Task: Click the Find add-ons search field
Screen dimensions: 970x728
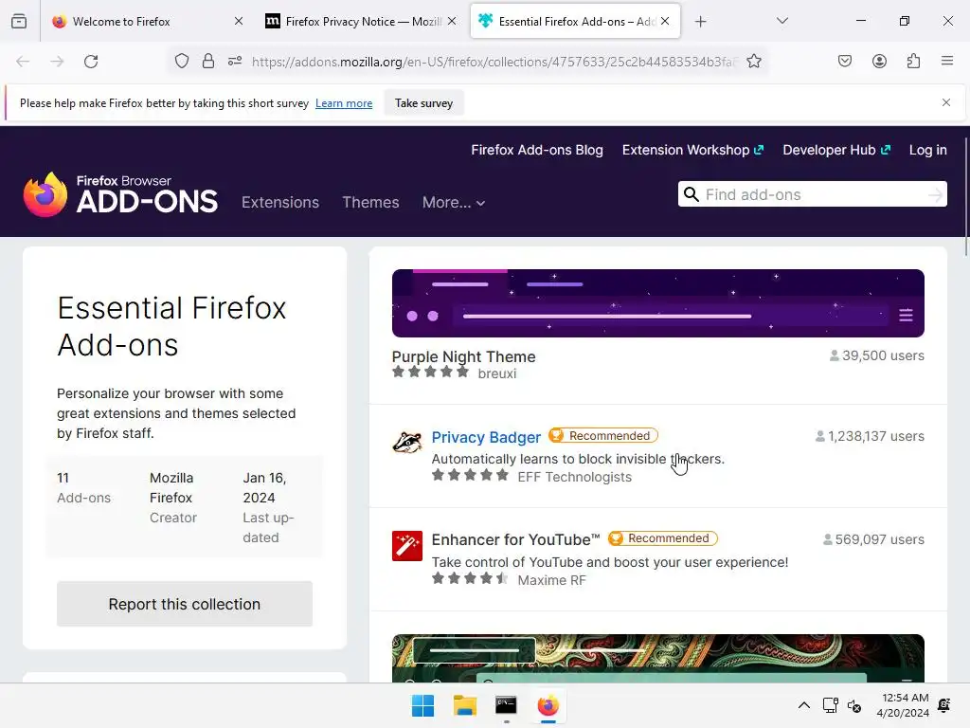Action: tap(812, 194)
